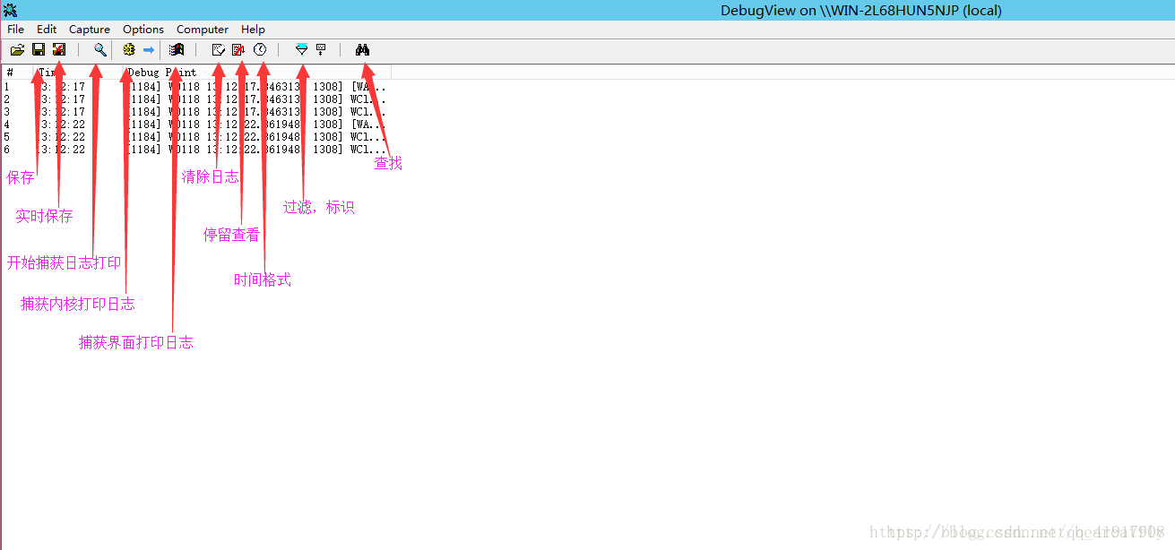
Task: Save the log using the floppy disk icon
Action: (39, 50)
